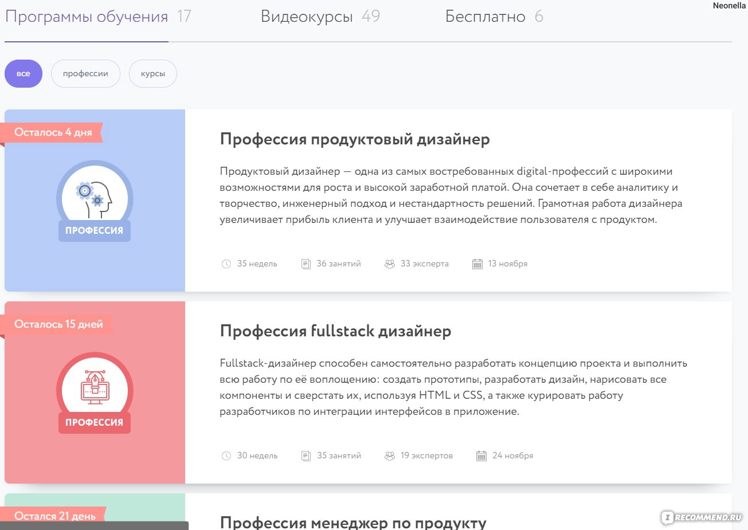Filter by 'курсы' pill
This screenshot has height=530, width=748.
[153, 74]
